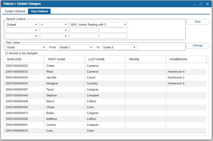
Task: Click the second-row empty value input field
Action: click(x=84, y=30)
